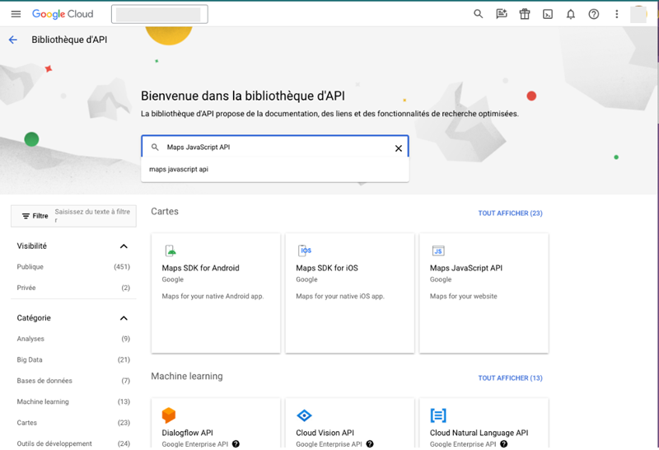Collapse the Catégorie section
This screenshot has width=659, height=450.
124,318
